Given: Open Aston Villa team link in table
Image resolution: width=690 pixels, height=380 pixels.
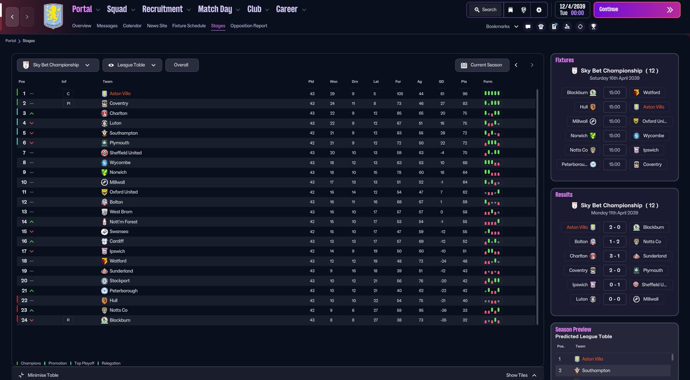Looking at the screenshot, I should click(x=120, y=94).
